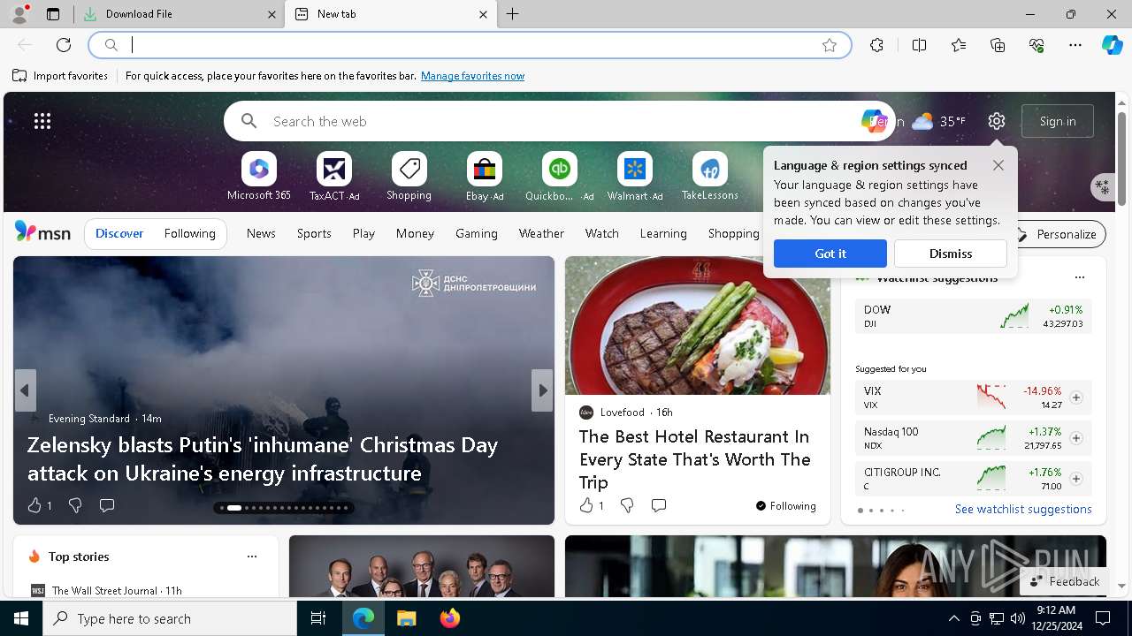Open the Shopping shortcut tile

tap(409, 177)
